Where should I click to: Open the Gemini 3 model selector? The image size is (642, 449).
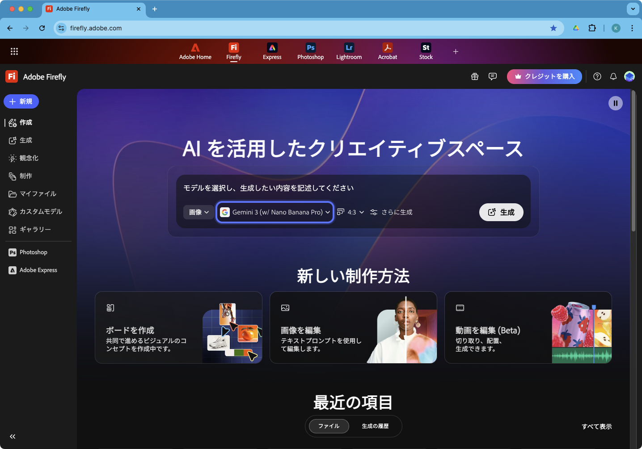coord(275,212)
